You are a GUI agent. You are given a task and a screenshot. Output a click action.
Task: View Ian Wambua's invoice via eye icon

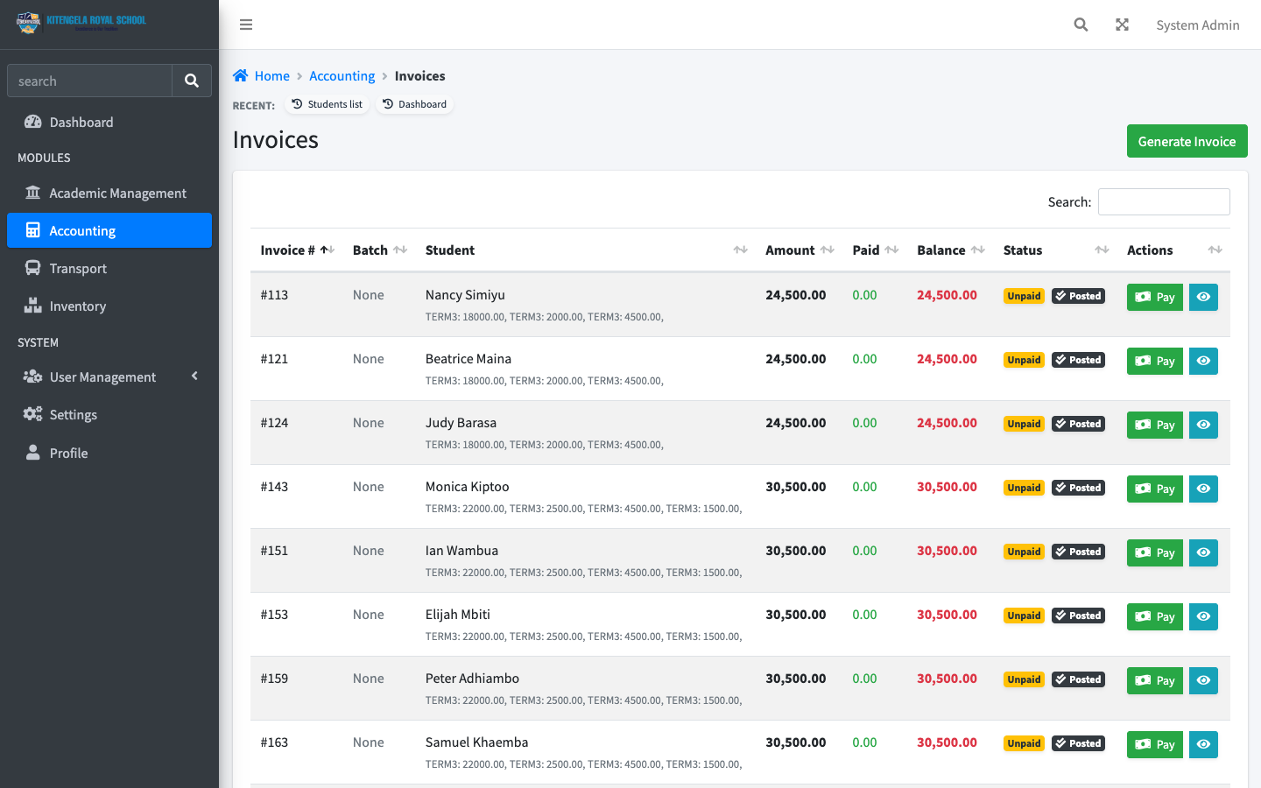coord(1203,552)
